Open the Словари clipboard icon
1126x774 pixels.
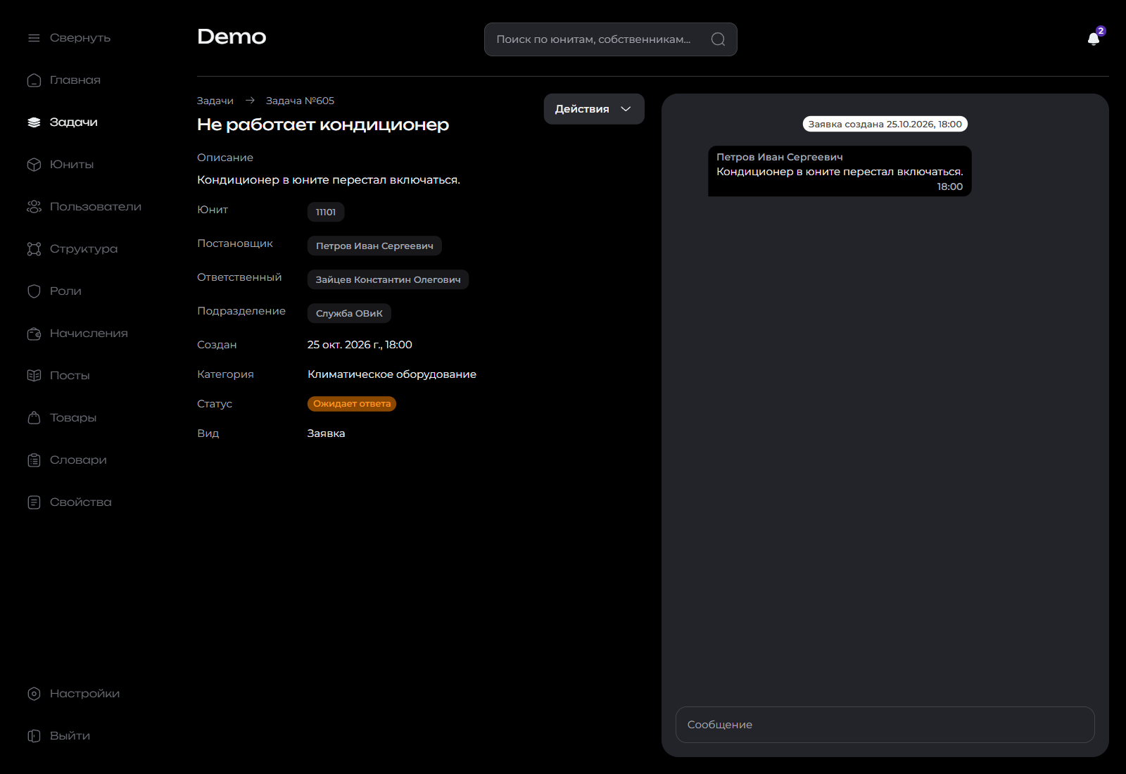[34, 460]
